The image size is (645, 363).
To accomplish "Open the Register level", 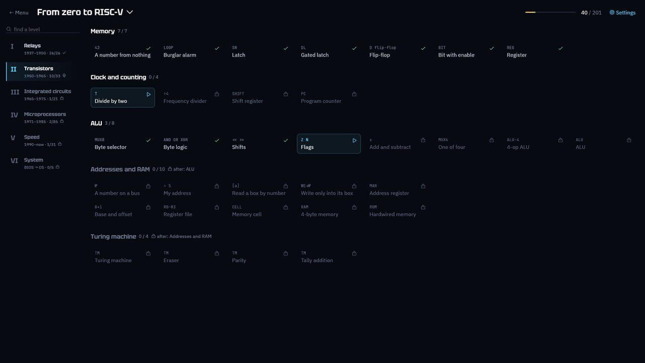I will click(x=535, y=52).
